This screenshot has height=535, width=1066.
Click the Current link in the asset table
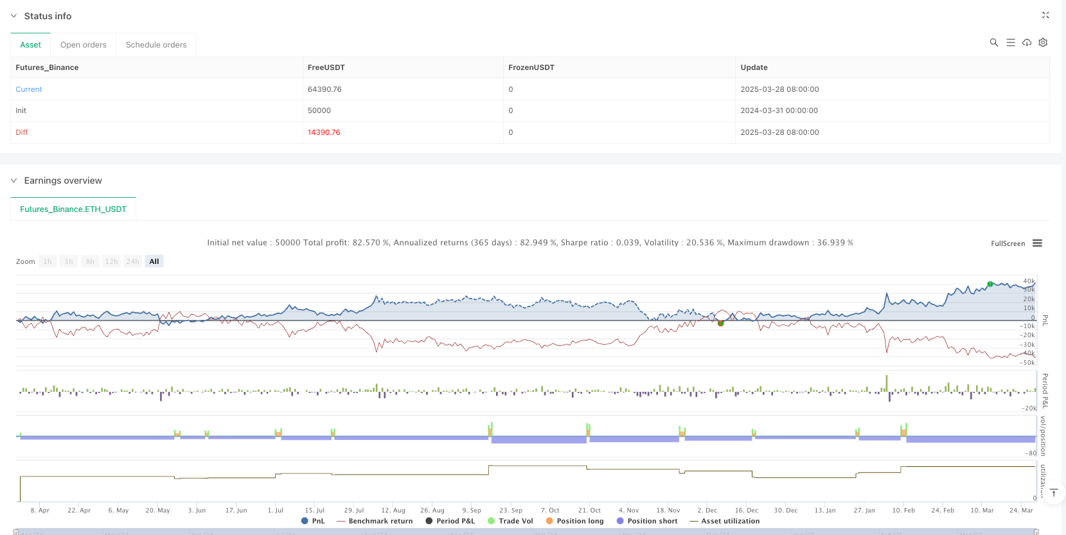point(29,89)
